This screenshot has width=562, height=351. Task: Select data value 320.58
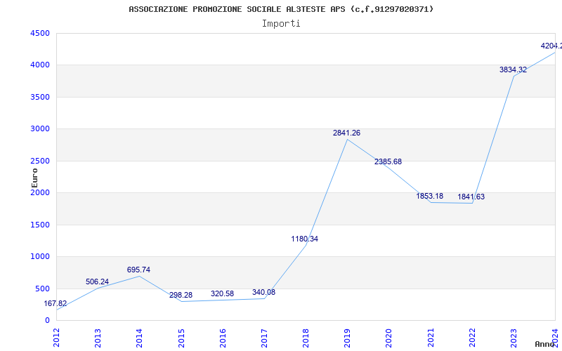coord(222,293)
